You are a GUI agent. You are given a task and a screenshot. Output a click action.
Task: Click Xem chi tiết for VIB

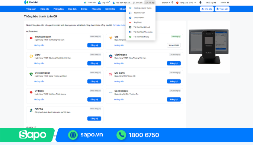click(x=174, y=45)
